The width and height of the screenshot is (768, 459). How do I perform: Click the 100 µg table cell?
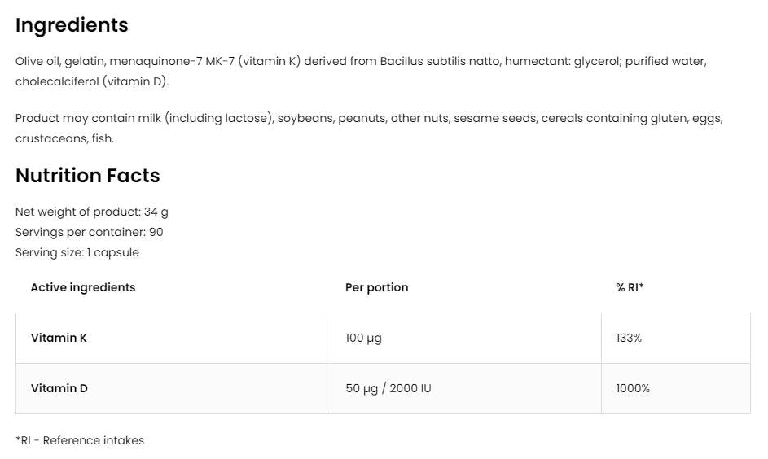363,338
